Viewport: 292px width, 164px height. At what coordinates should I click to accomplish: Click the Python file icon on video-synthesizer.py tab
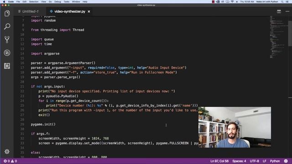(x=51, y=11)
